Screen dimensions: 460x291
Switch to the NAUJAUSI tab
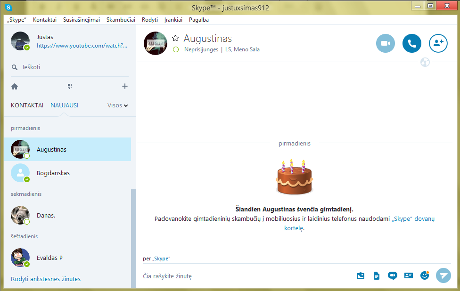[x=64, y=105]
